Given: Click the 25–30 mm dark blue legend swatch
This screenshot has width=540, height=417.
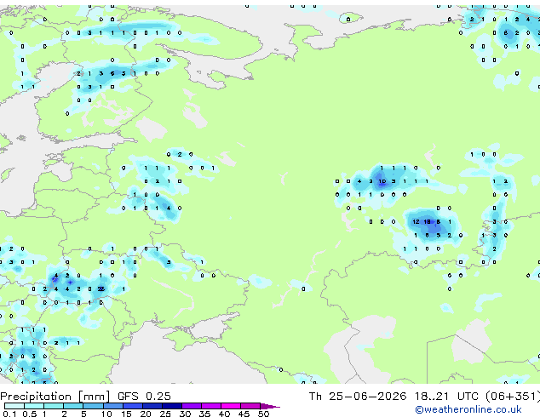Looking at the screenshot, I should click(172, 406).
